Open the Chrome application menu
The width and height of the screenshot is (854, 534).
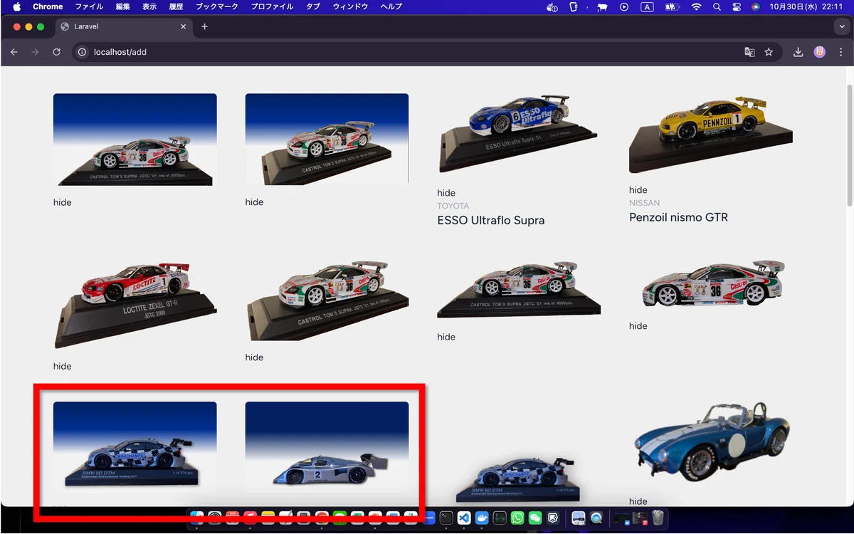tap(48, 7)
